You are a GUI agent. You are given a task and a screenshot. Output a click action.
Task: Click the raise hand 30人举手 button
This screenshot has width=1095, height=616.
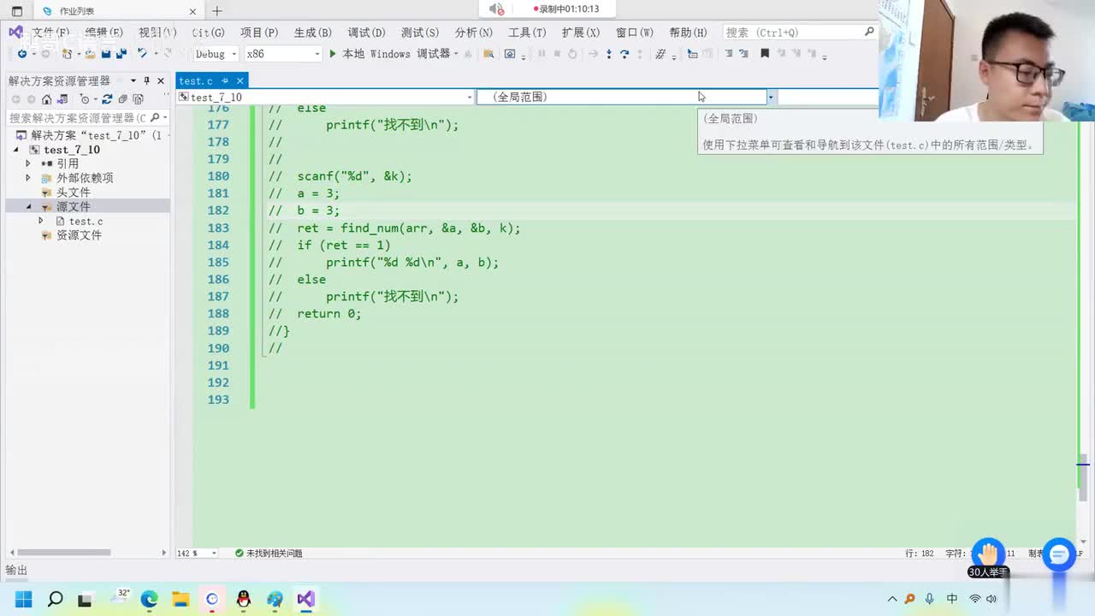(988, 557)
